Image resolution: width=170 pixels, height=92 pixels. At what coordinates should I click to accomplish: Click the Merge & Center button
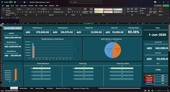(58, 12)
